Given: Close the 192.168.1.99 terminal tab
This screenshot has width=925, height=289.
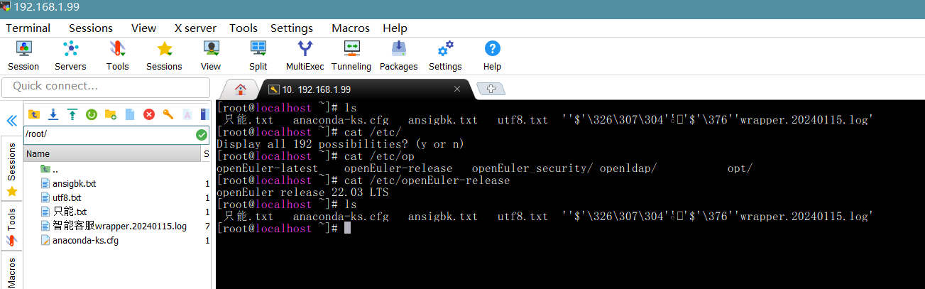Looking at the screenshot, I should tap(458, 89).
